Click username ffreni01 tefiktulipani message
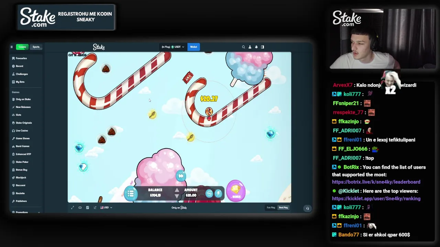 (352, 140)
